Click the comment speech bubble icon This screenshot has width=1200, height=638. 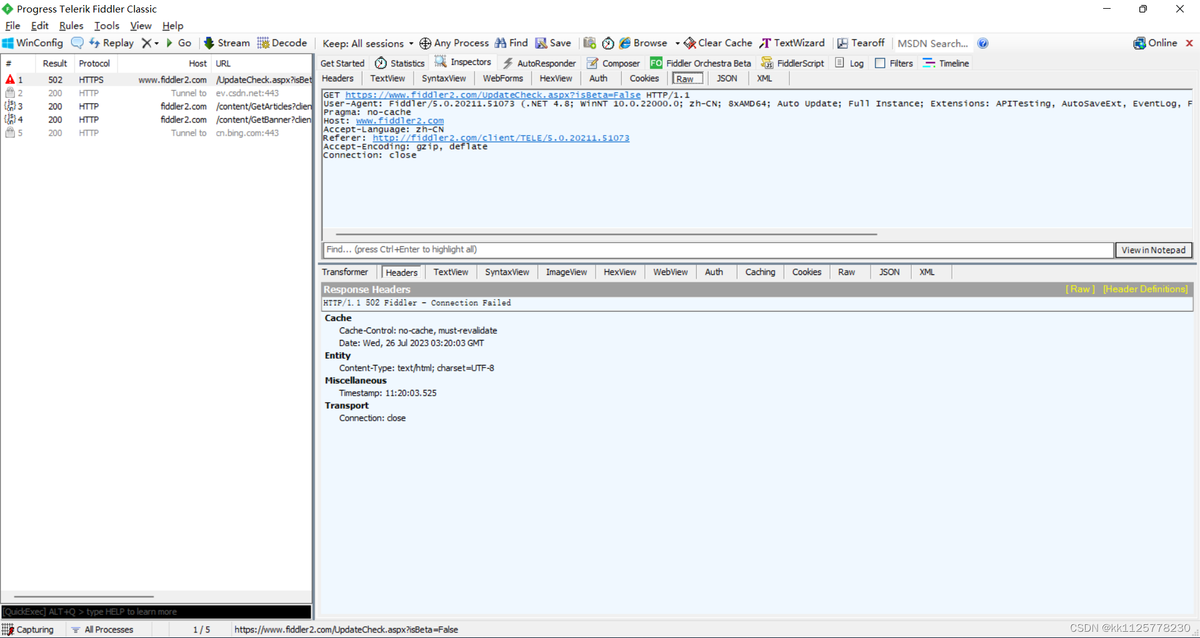click(77, 43)
